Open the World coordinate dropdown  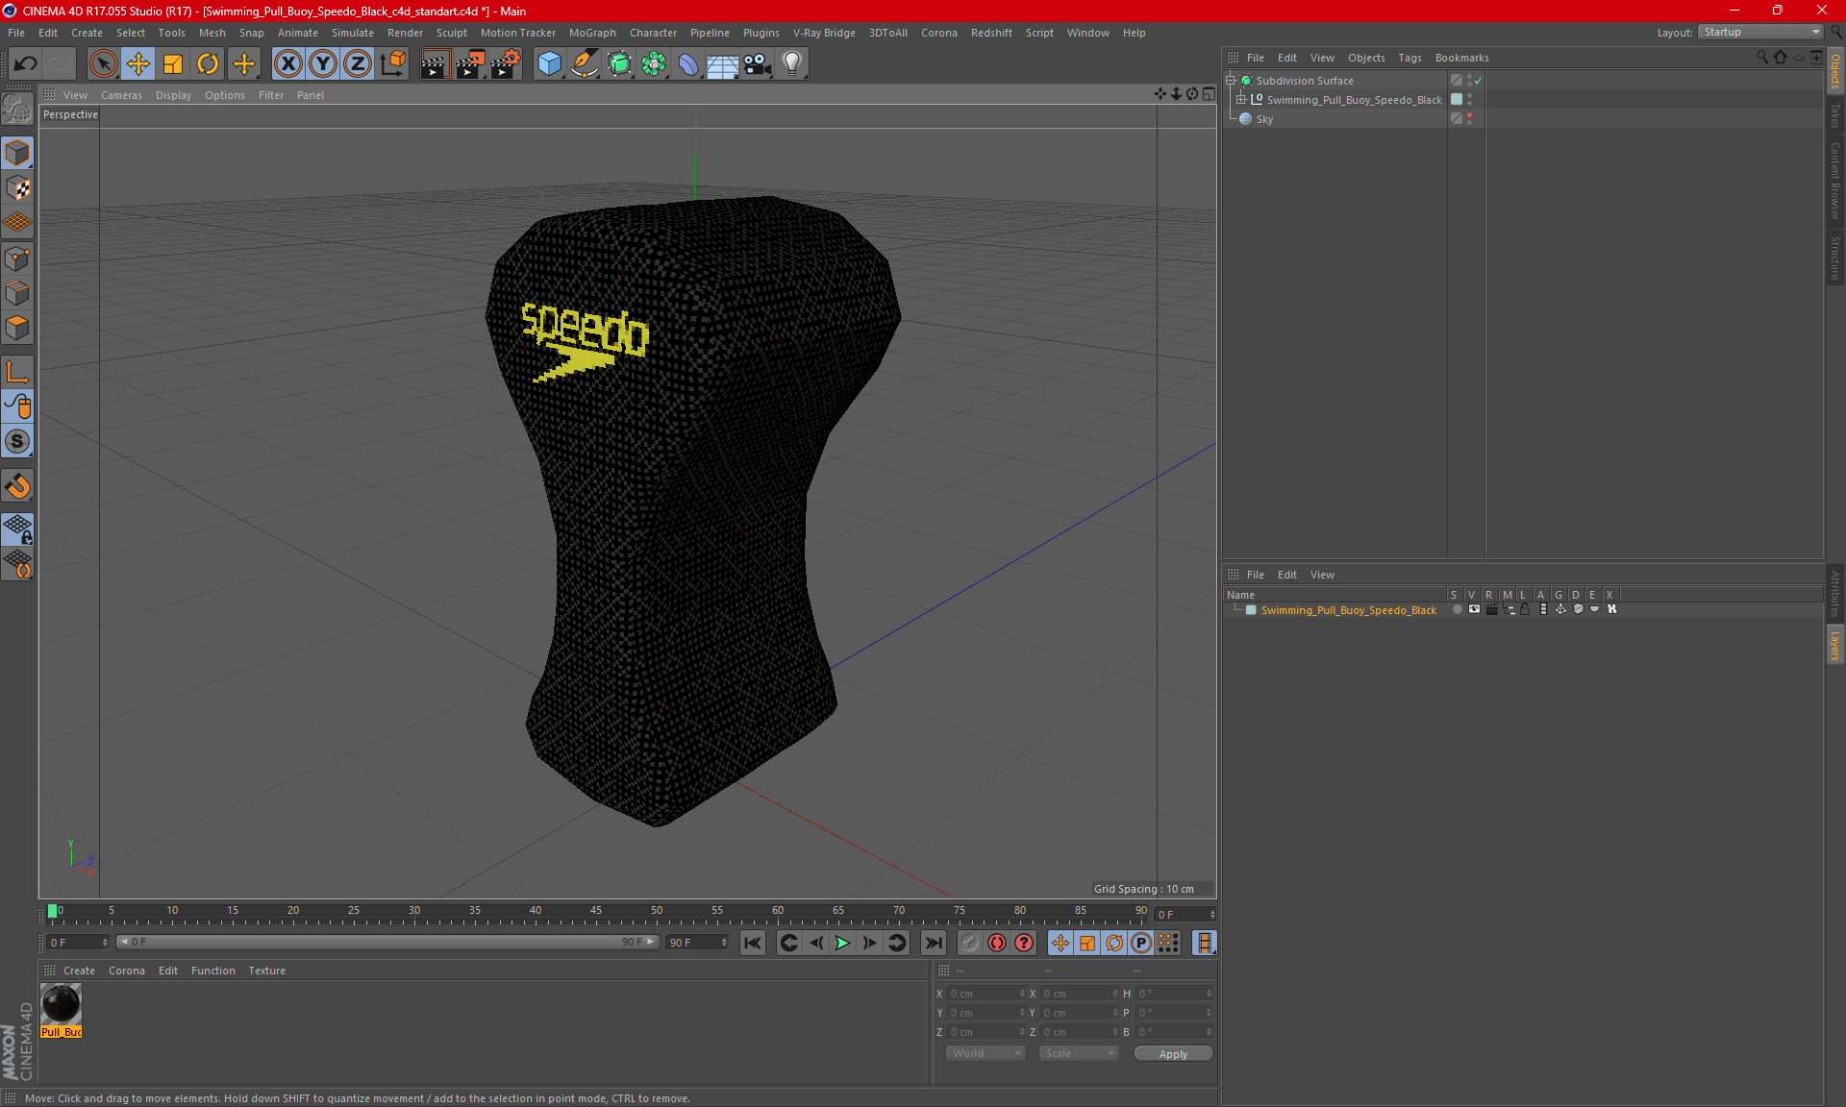(986, 1053)
